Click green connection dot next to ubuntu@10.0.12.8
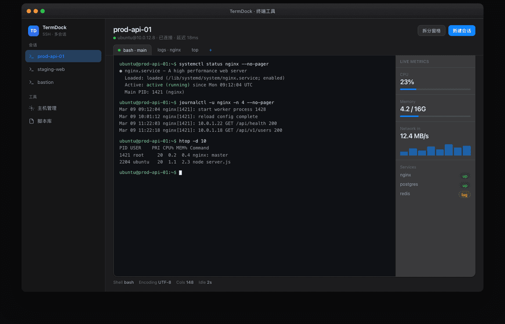The height and width of the screenshot is (324, 505). coord(115,38)
